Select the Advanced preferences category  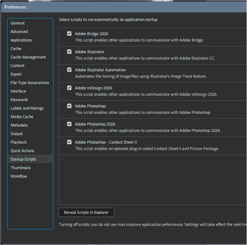[x=19, y=32]
